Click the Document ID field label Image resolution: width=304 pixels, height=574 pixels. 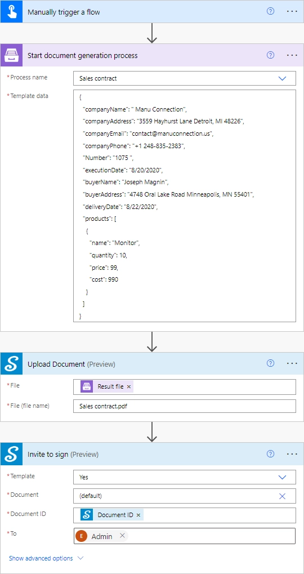28,514
